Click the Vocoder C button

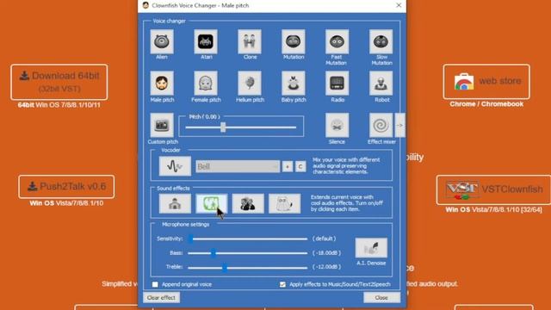(x=300, y=166)
